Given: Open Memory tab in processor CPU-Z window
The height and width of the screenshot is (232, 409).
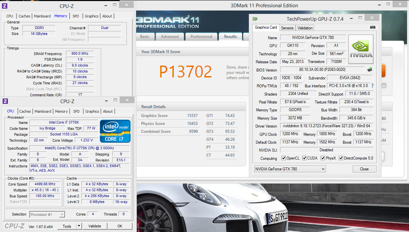Looking at the screenshot, I should tap(61, 111).
